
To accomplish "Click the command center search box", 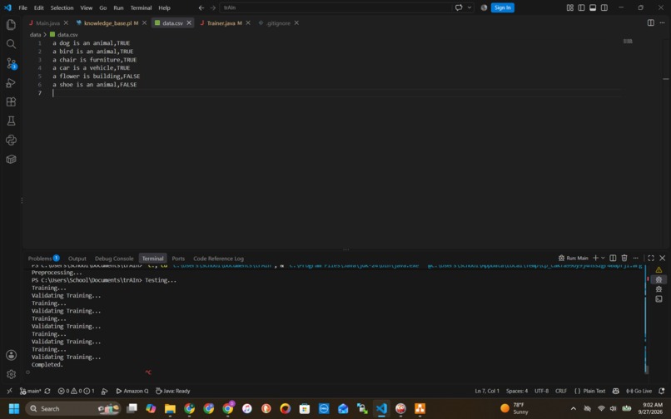I will tap(335, 7).
